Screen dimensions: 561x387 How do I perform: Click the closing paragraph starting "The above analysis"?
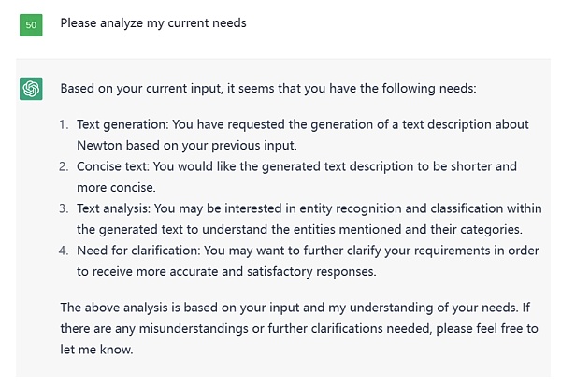pyautogui.click(x=299, y=326)
